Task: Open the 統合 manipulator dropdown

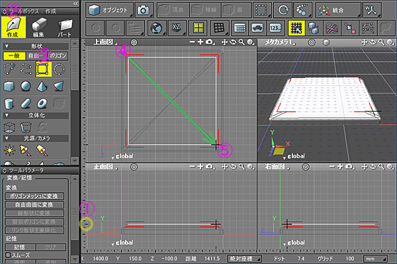Action: click(x=338, y=10)
